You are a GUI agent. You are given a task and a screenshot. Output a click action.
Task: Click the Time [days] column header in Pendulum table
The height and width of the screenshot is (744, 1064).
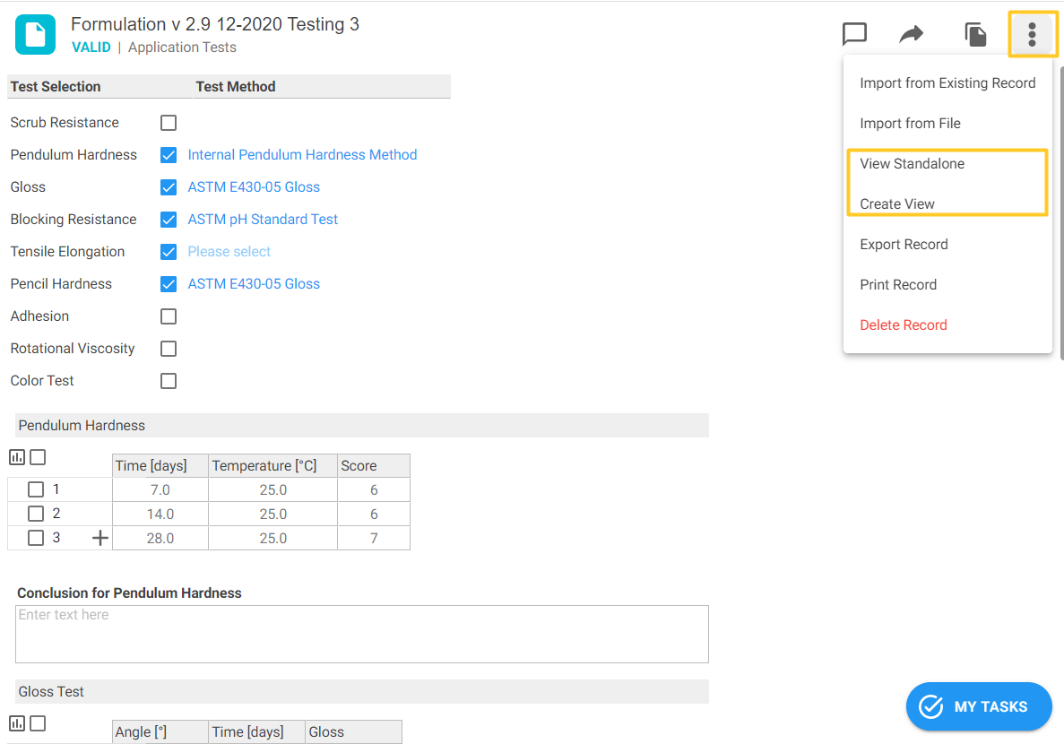(160, 466)
